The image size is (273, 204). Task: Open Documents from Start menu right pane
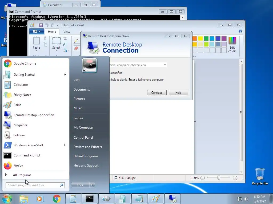(x=82, y=89)
